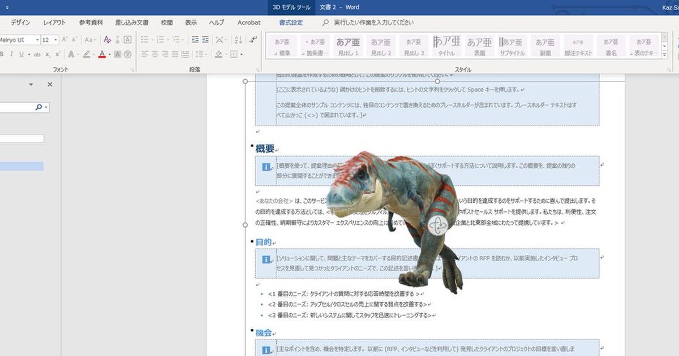
Task: Open the font size dropdown
Action: [x=55, y=40]
